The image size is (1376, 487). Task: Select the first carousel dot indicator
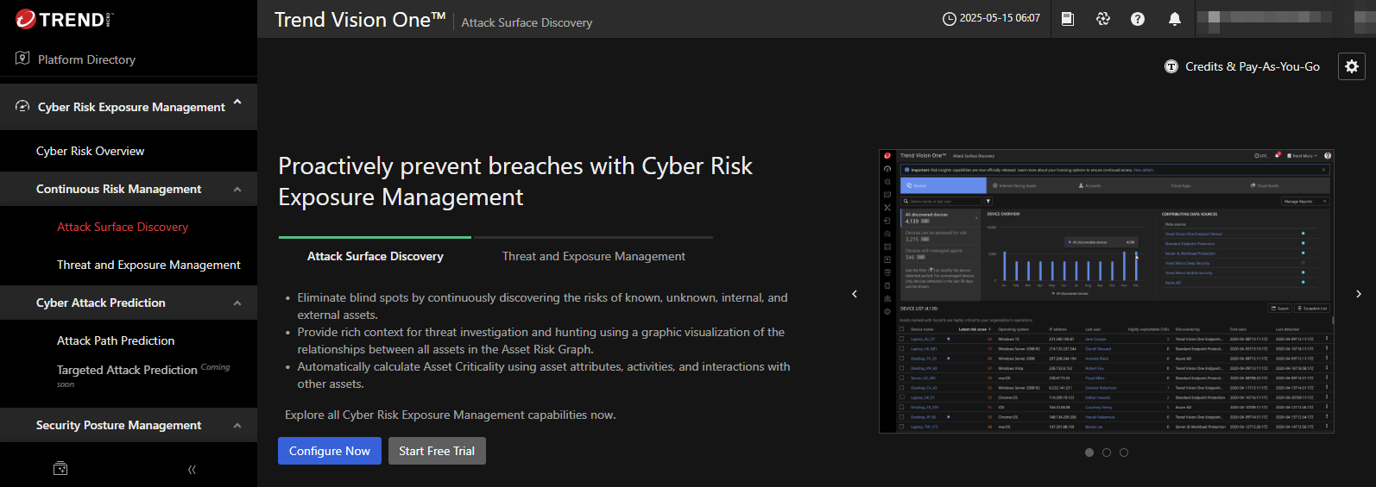click(1089, 453)
